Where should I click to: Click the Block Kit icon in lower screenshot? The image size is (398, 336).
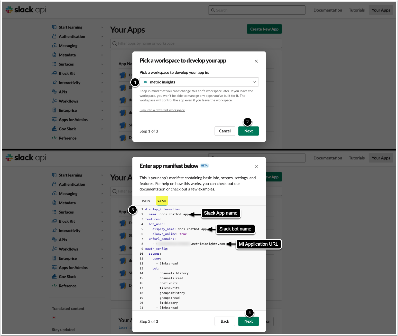click(x=54, y=221)
